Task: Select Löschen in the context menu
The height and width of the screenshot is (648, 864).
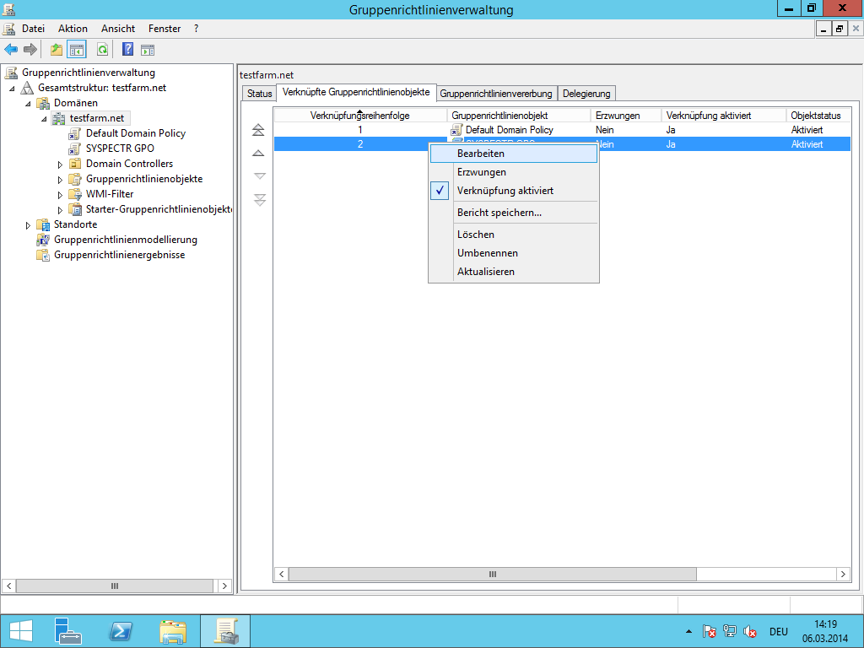Action: 514,235
